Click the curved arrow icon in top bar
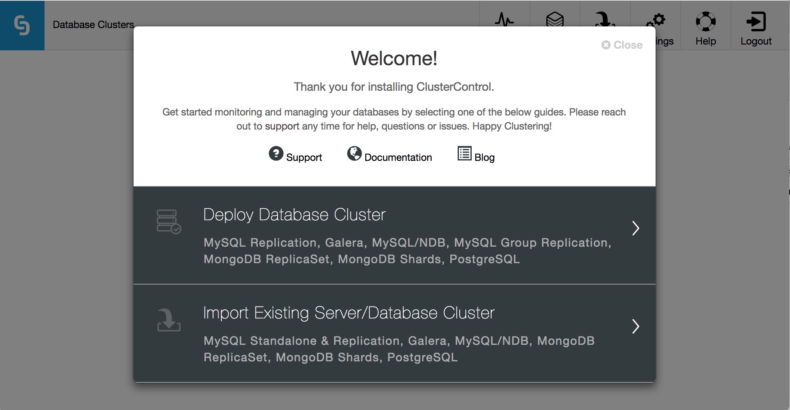790x410 pixels. (604, 19)
